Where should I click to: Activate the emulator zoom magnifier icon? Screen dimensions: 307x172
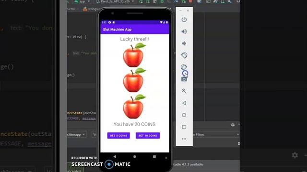click(184, 91)
